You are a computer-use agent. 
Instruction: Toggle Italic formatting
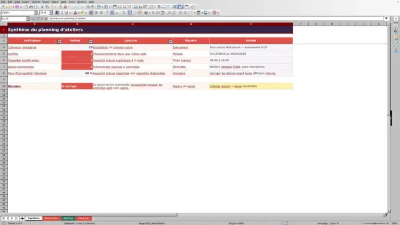coord(62,12)
